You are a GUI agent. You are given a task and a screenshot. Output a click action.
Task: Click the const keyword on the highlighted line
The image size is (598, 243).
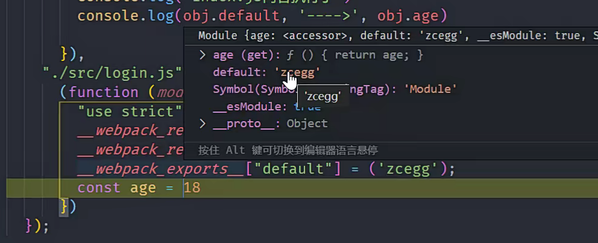point(99,188)
